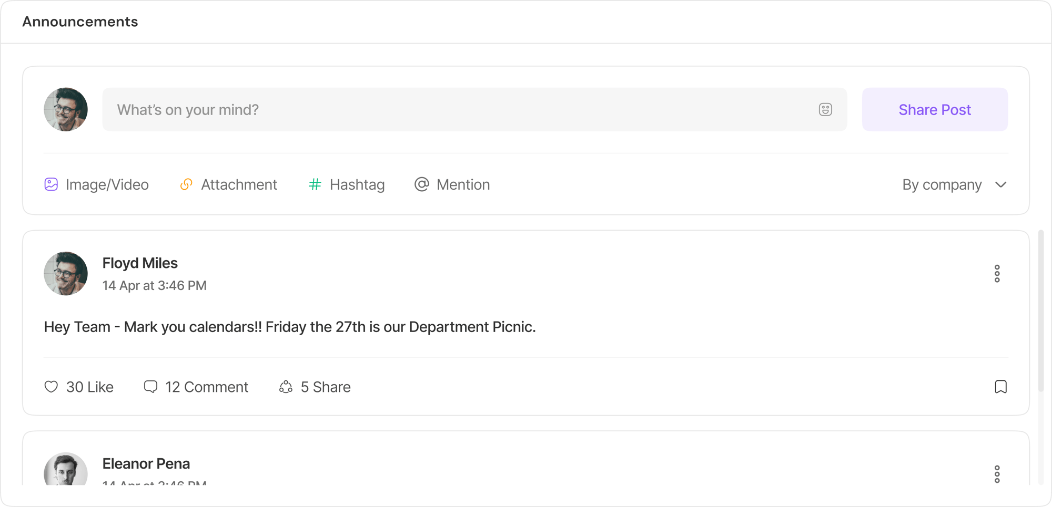
Task: Bookmark Floyd Miles' picnic post
Action: pos(1000,387)
